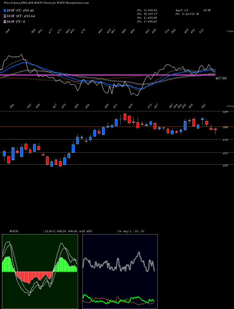Click the Pre L low price value
This screenshot has height=309, width=234.
147,18
